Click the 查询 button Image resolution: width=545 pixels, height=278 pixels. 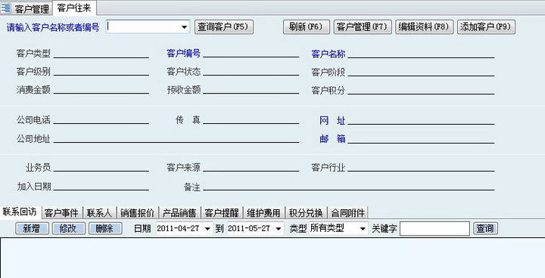(485, 228)
